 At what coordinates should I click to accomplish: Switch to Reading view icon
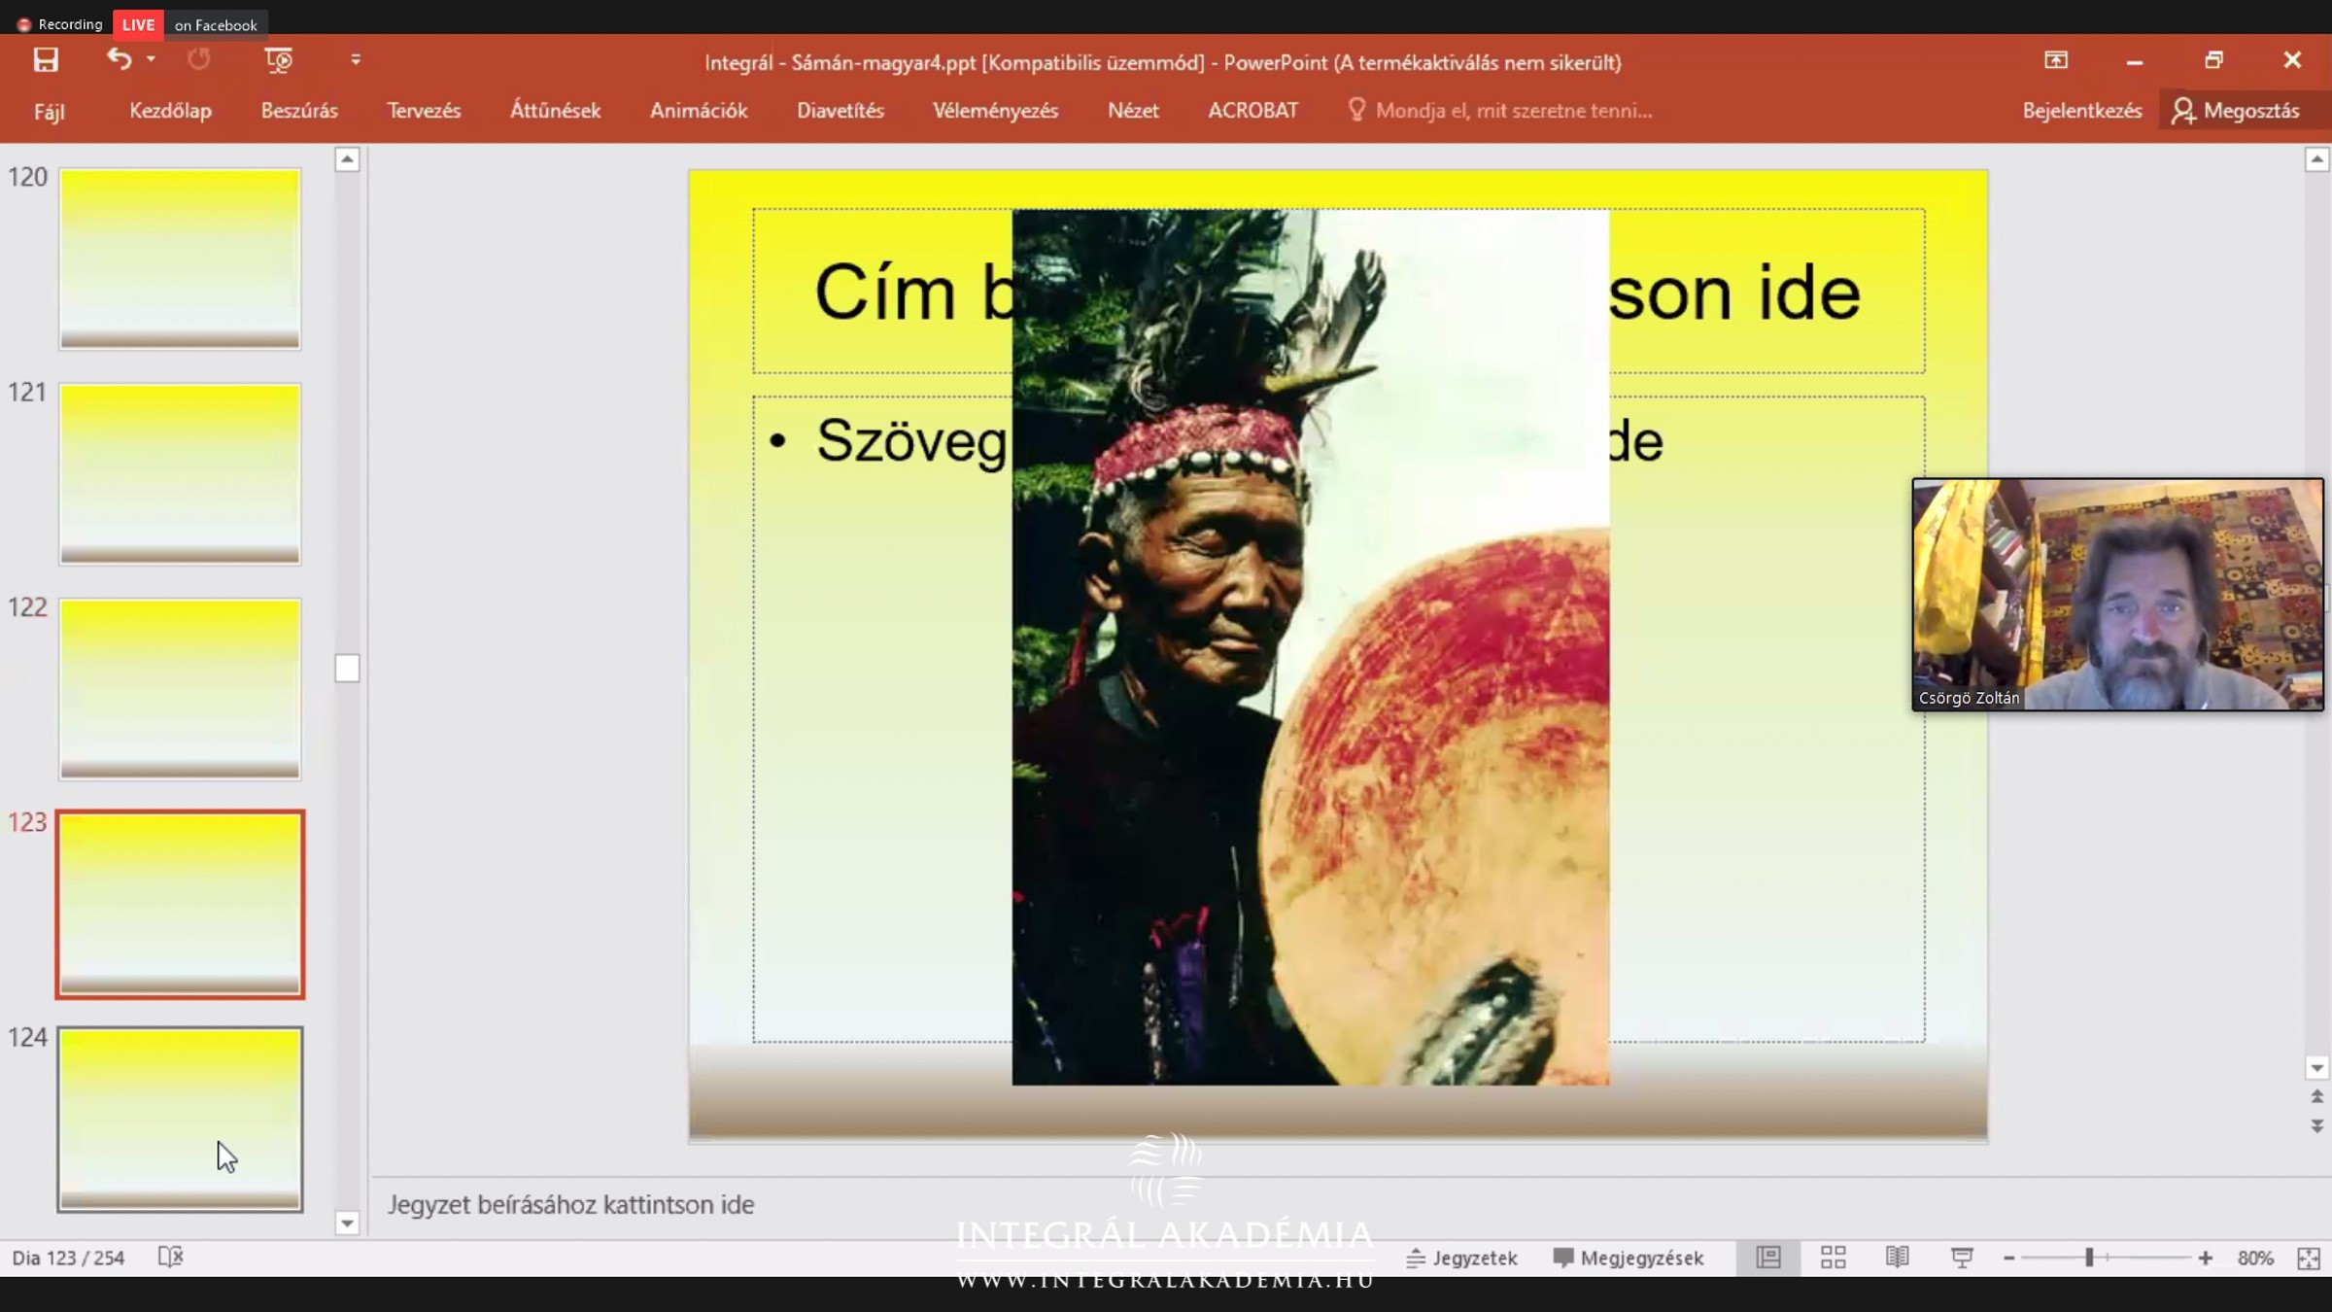point(1897,1258)
